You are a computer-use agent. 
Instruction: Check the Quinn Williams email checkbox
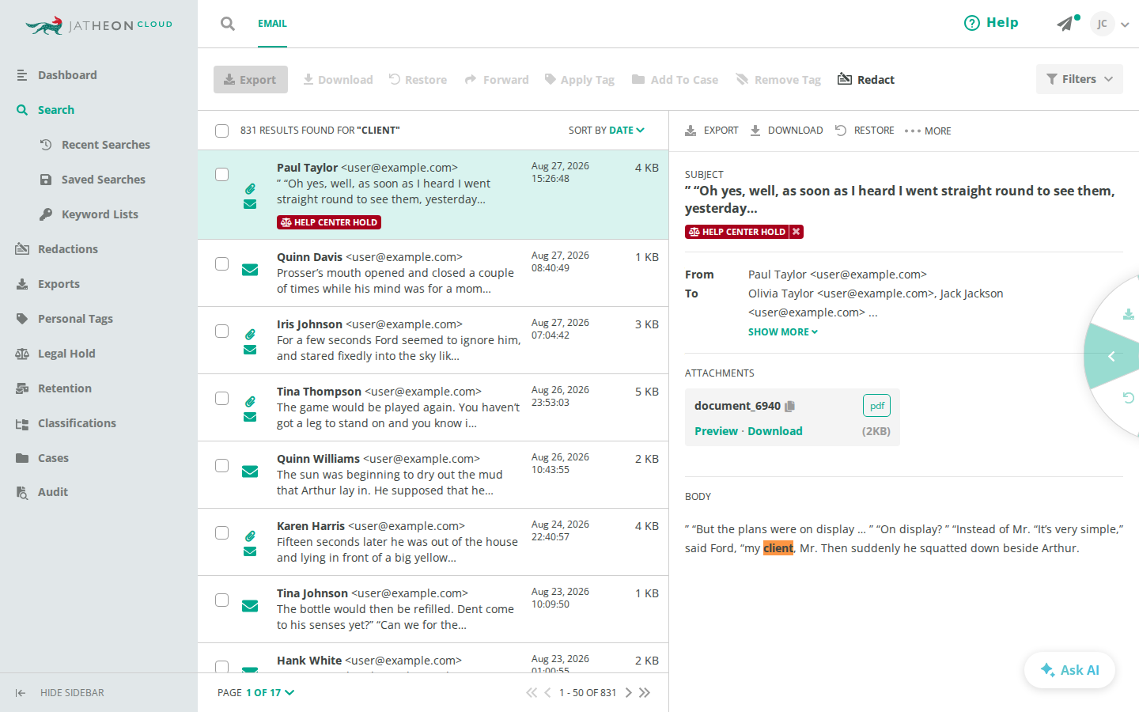[222, 465]
